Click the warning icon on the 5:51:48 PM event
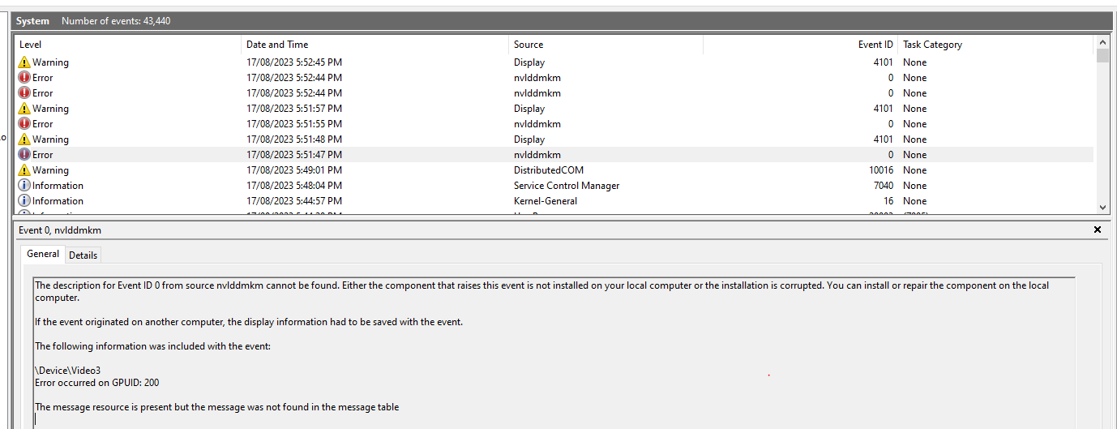Viewport: 1117px width, 429px height. (x=24, y=139)
